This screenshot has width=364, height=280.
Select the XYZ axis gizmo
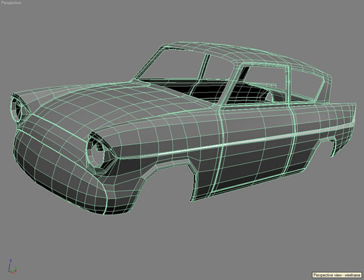12,267
